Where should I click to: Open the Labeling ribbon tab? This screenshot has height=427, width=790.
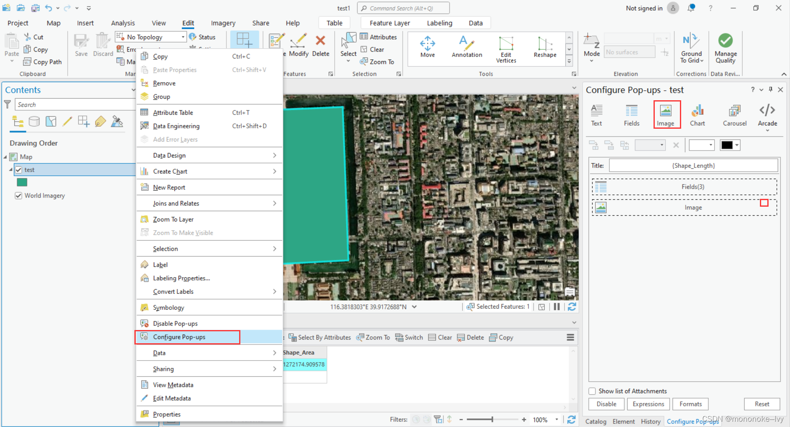(440, 23)
